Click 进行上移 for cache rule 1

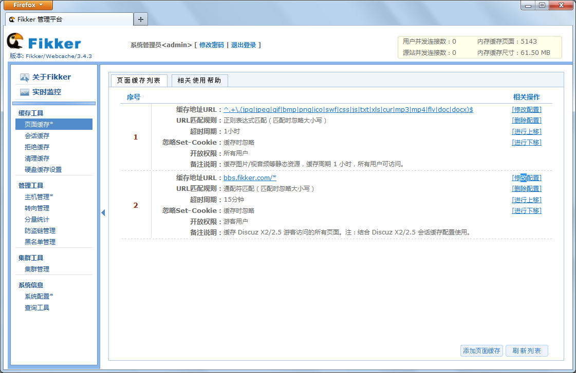coord(527,131)
